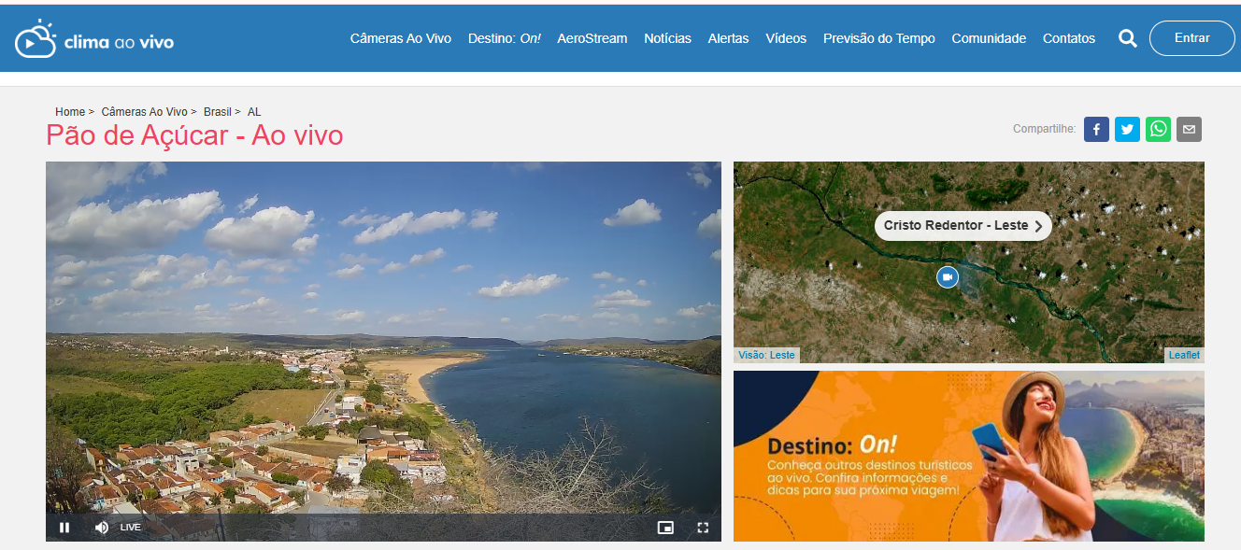This screenshot has width=1241, height=550.
Task: Toggle picture-in-picture playback mode
Action: (x=665, y=528)
